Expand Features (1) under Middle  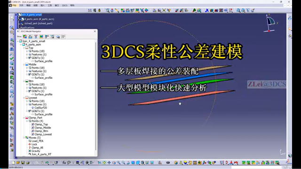click(27, 71)
